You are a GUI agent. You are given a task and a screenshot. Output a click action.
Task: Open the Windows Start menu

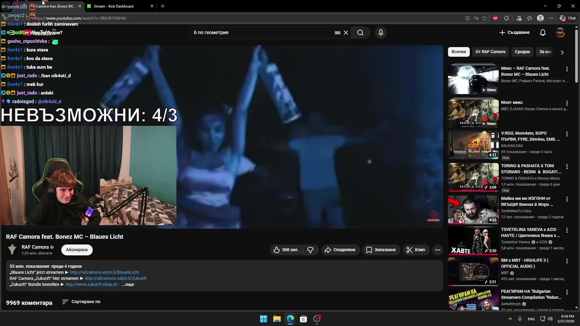[263, 319]
